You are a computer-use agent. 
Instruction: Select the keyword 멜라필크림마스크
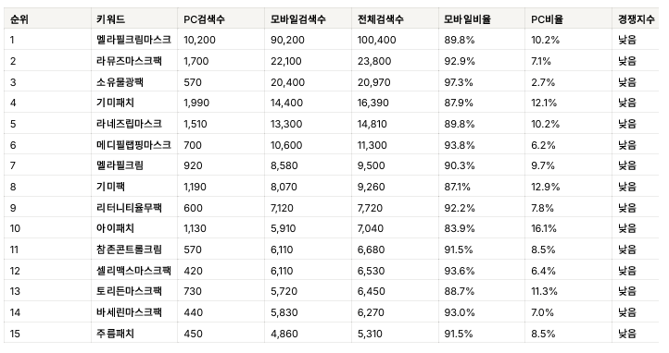133,40
